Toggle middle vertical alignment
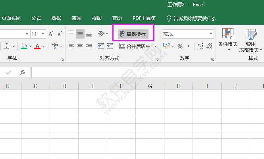The width and height of the screenshot is (264, 159). pyautogui.click(x=80, y=34)
